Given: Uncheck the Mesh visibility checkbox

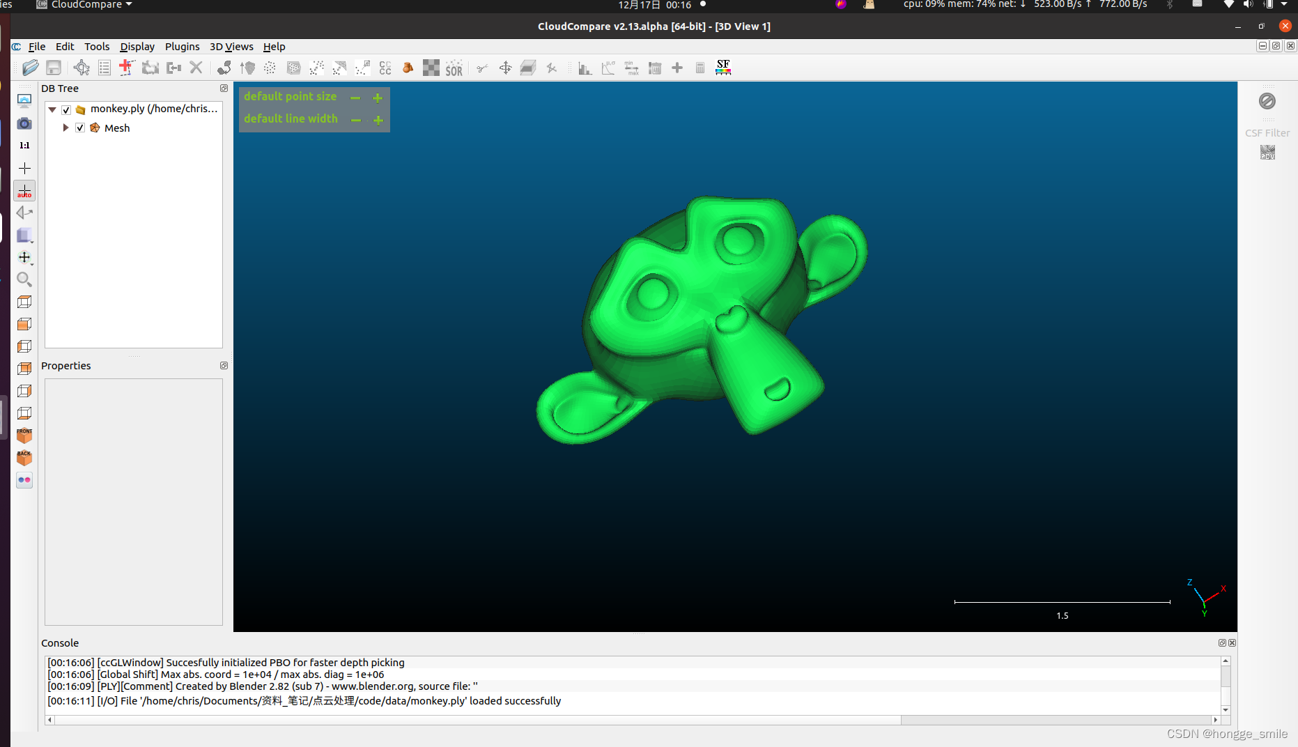Looking at the screenshot, I should point(80,128).
